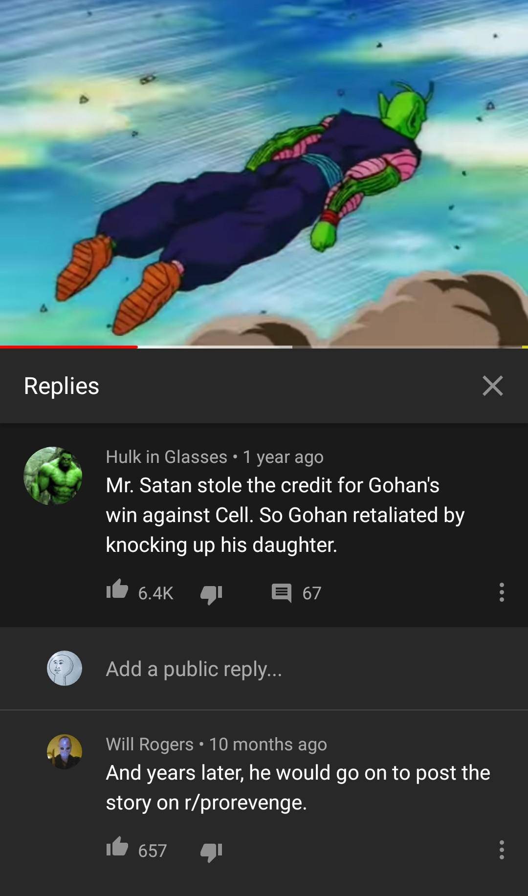
Task: Select the 6.4K like count
Action: click(x=155, y=593)
